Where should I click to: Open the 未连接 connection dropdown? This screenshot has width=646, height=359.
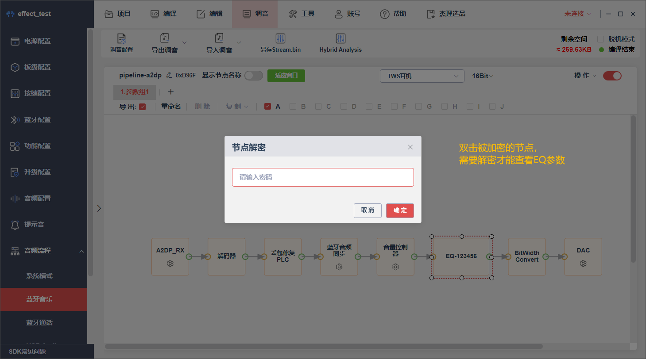tap(578, 14)
